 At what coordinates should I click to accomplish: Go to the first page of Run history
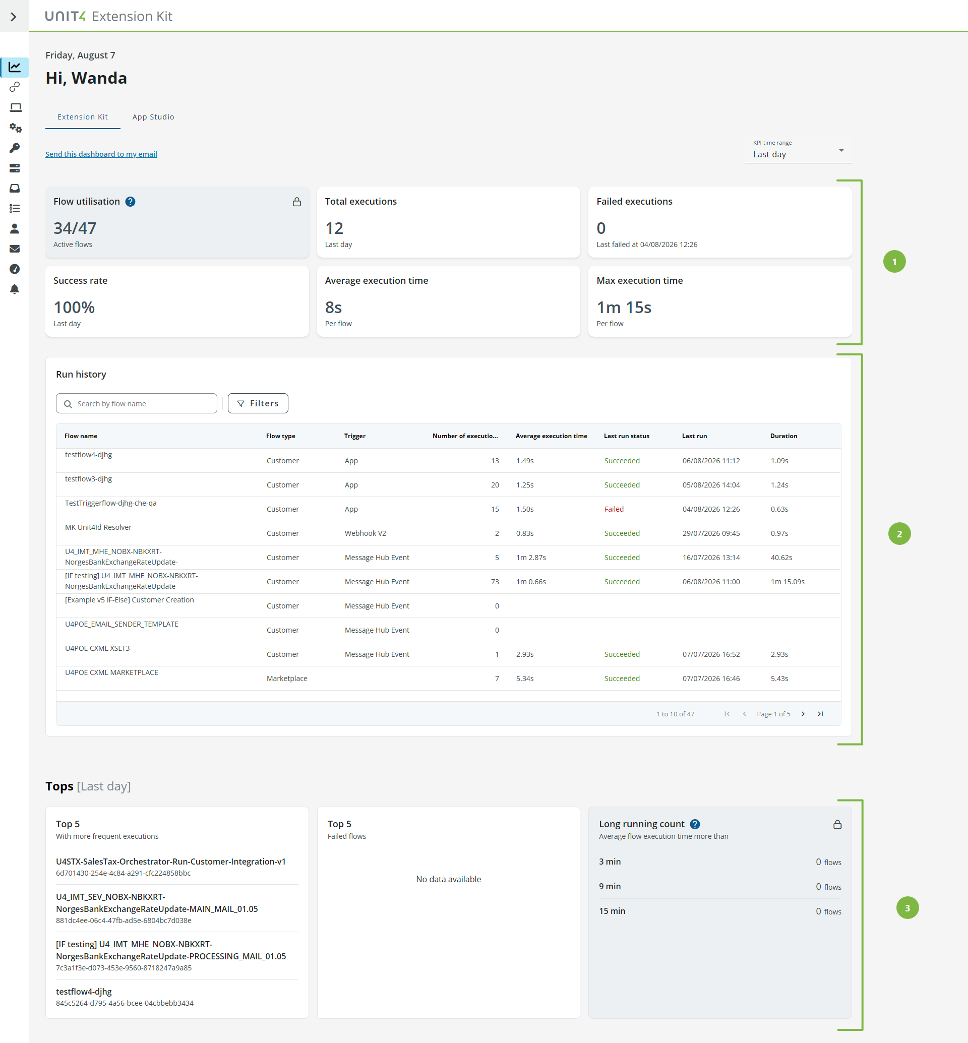pyautogui.click(x=727, y=713)
